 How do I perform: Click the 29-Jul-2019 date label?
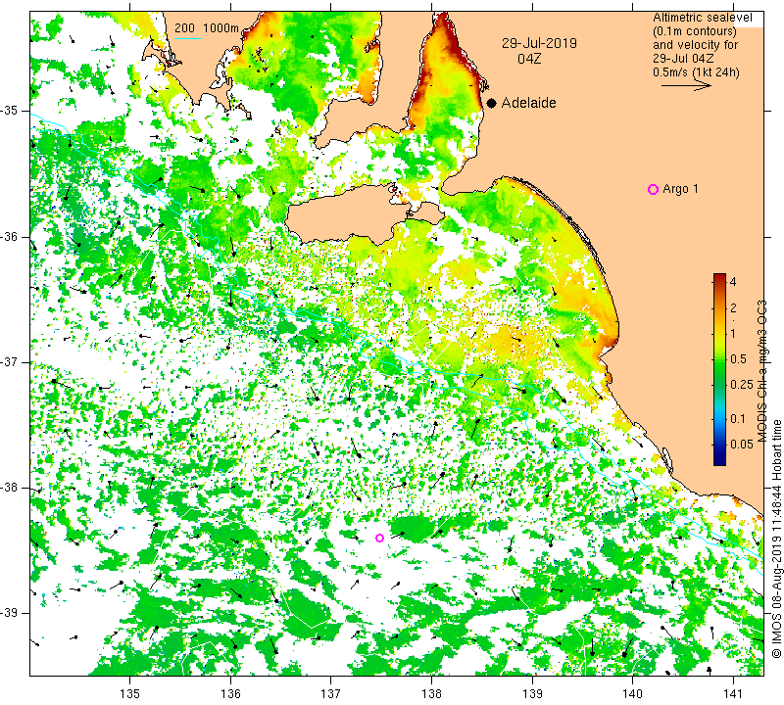click(x=539, y=43)
